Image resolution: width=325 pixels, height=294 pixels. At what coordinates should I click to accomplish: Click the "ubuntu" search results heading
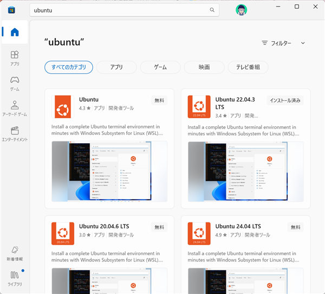point(64,42)
